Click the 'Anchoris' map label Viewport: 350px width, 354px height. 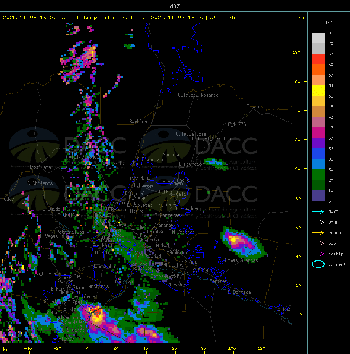point(98,286)
